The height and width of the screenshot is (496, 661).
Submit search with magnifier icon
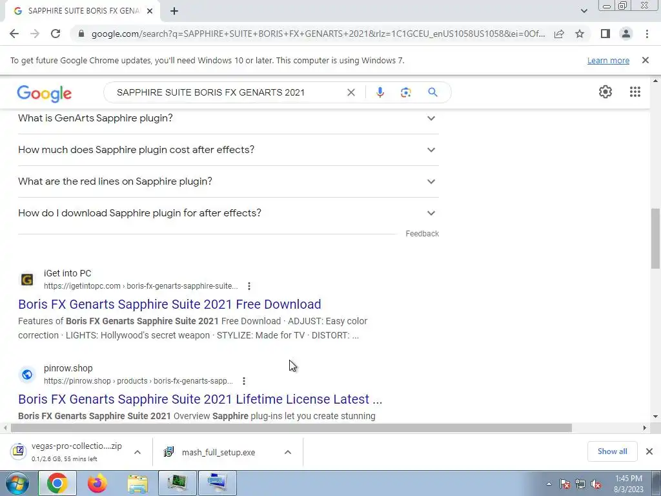pyautogui.click(x=432, y=92)
